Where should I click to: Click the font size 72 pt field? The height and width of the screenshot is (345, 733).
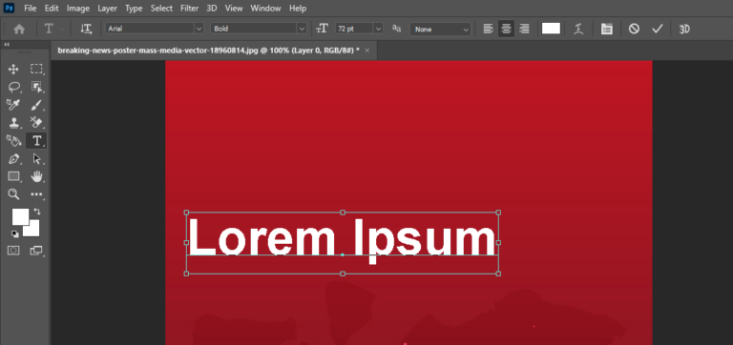[354, 29]
